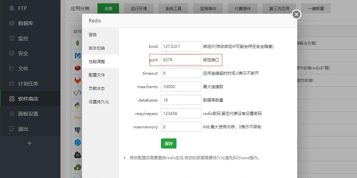Click the blue circular sync icon
The image size is (357, 178).
click(x=78, y=142)
